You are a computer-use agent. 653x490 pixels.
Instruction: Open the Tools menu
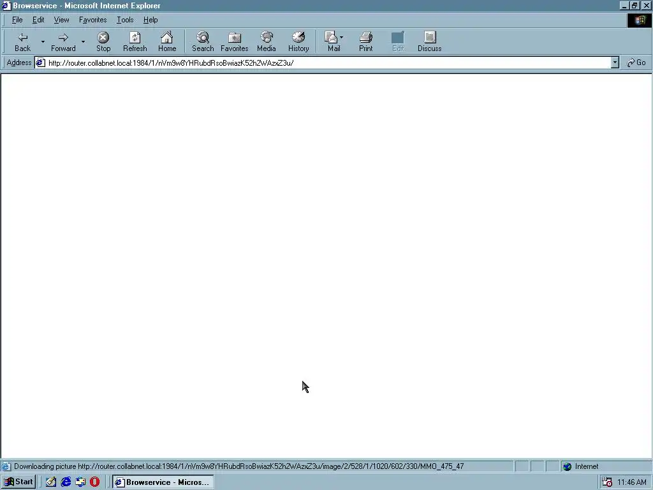(x=125, y=20)
